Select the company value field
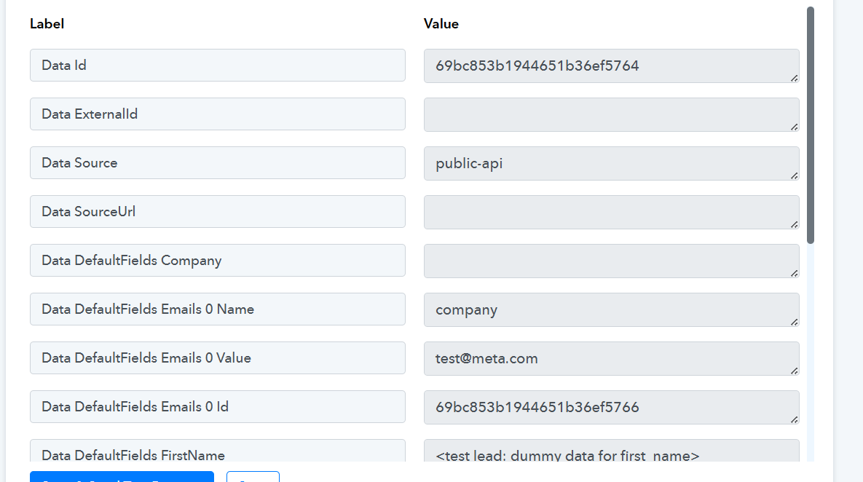 tap(610, 310)
